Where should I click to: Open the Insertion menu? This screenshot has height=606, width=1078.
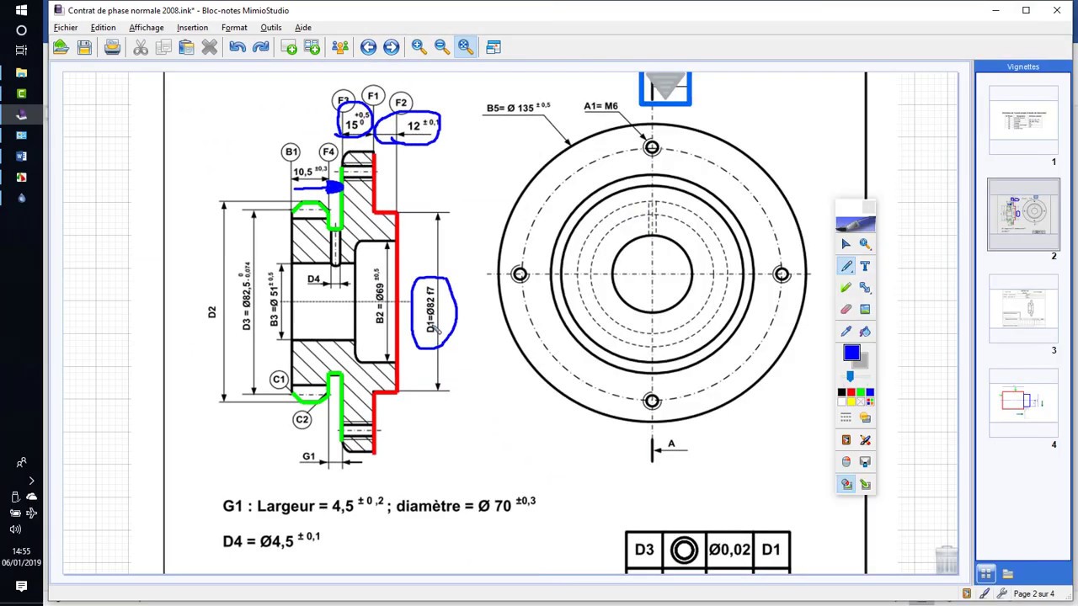coord(192,28)
